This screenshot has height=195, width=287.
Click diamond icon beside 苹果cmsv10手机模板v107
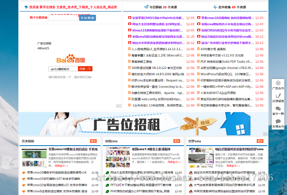click(24, 179)
